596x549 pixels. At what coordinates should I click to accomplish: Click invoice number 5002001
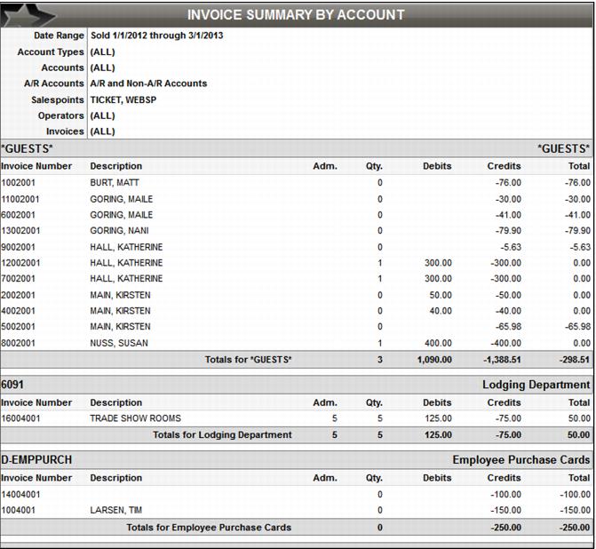(19, 327)
